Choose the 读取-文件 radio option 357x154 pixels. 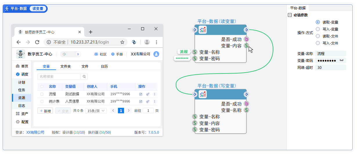pyautogui.click(x=318, y=36)
